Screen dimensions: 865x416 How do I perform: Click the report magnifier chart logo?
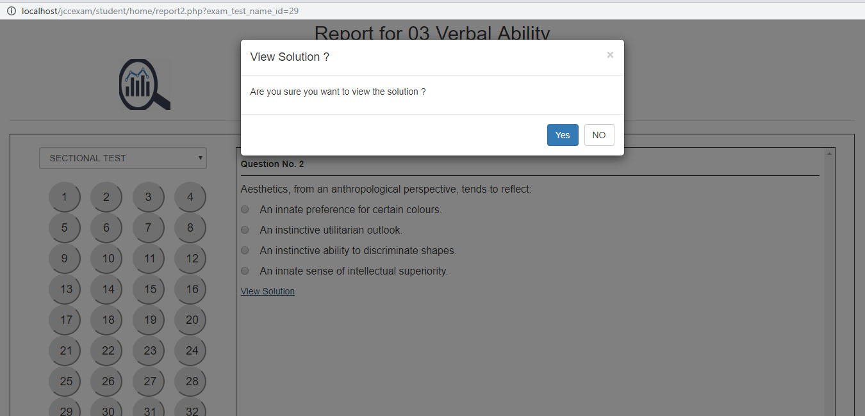[x=144, y=85]
